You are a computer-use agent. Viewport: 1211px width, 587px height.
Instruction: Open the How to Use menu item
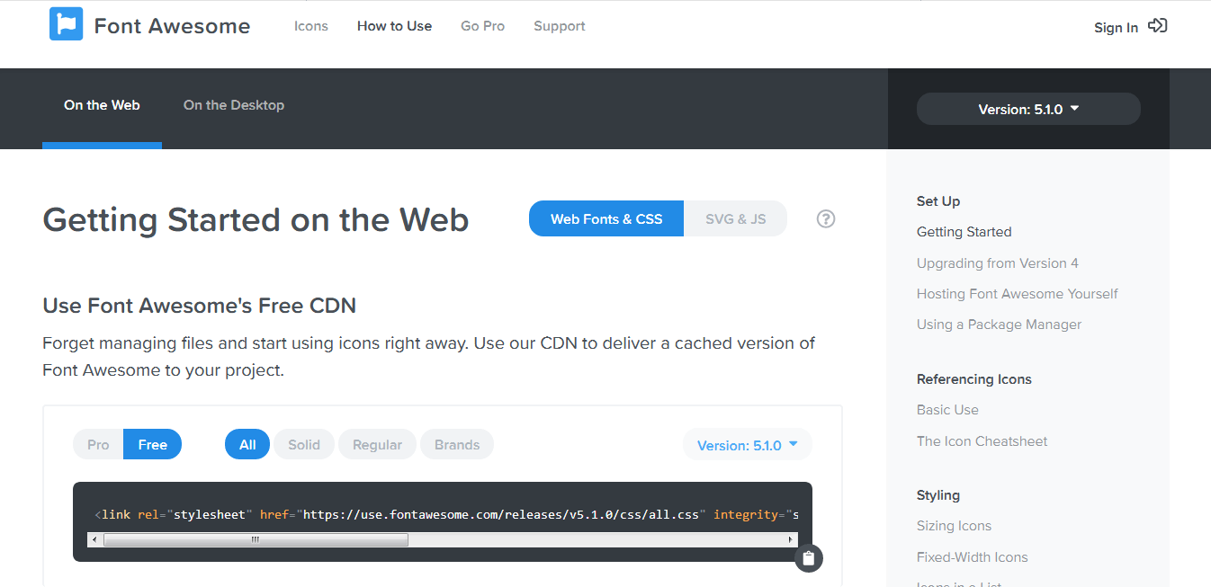point(394,26)
